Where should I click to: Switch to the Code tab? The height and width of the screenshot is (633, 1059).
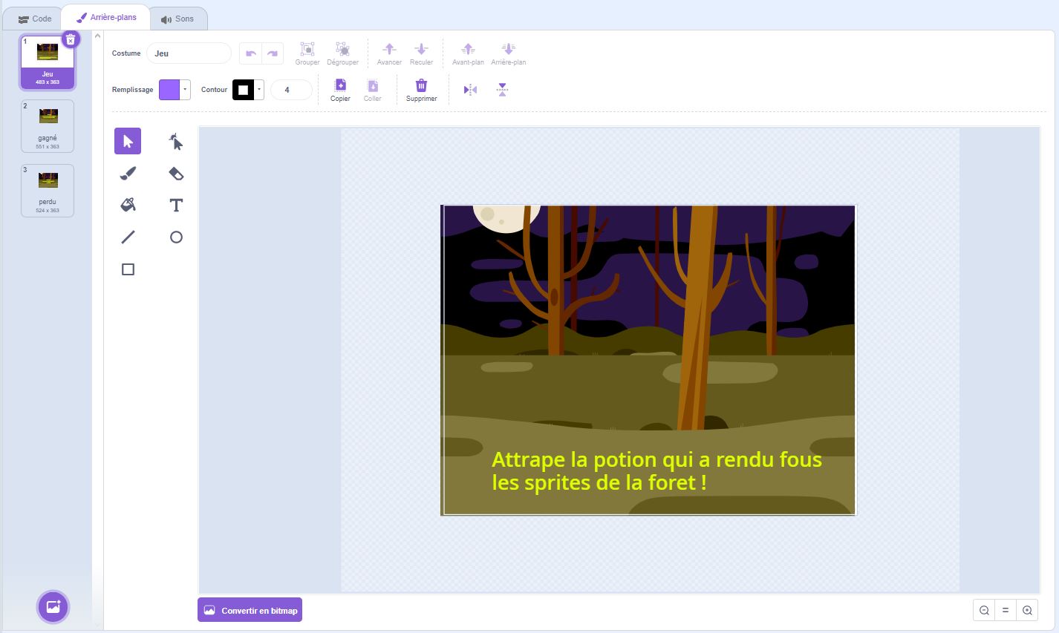pyautogui.click(x=35, y=19)
